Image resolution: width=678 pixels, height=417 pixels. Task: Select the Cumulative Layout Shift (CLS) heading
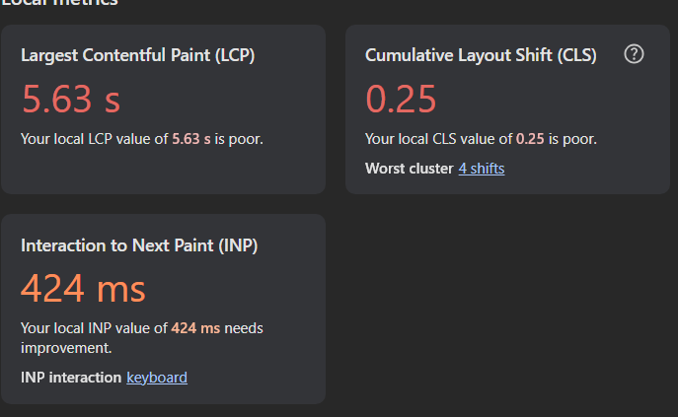pos(481,55)
